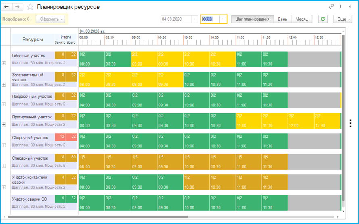Click the horizontal scrollbar thumb
The height and width of the screenshot is (224, 359).
pyautogui.click(x=98, y=217)
